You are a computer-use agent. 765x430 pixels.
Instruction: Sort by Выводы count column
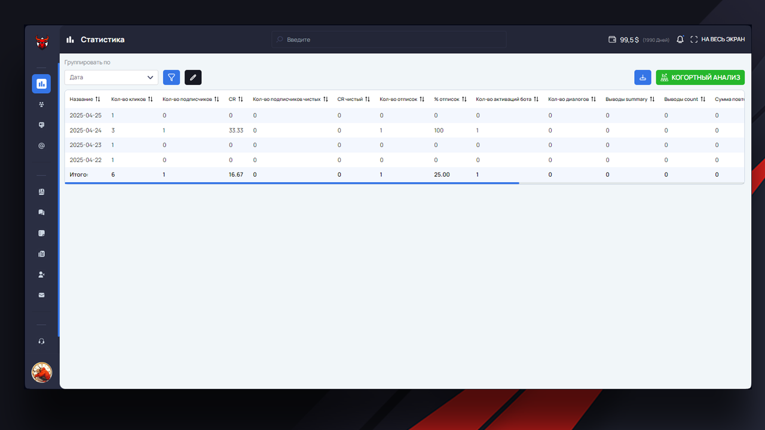tap(685, 99)
